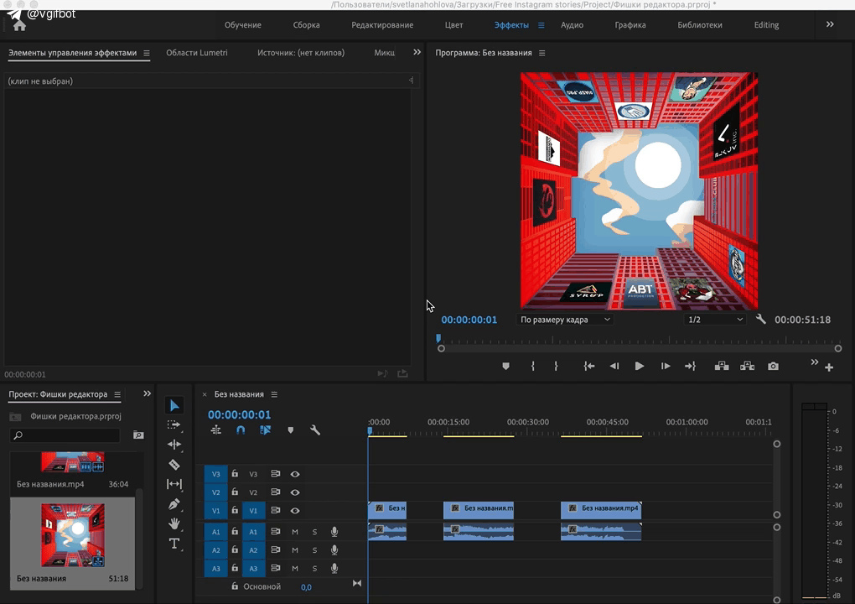The image size is (855, 604).
Task: Switch to Библиотеки workspace
Action: tap(700, 25)
